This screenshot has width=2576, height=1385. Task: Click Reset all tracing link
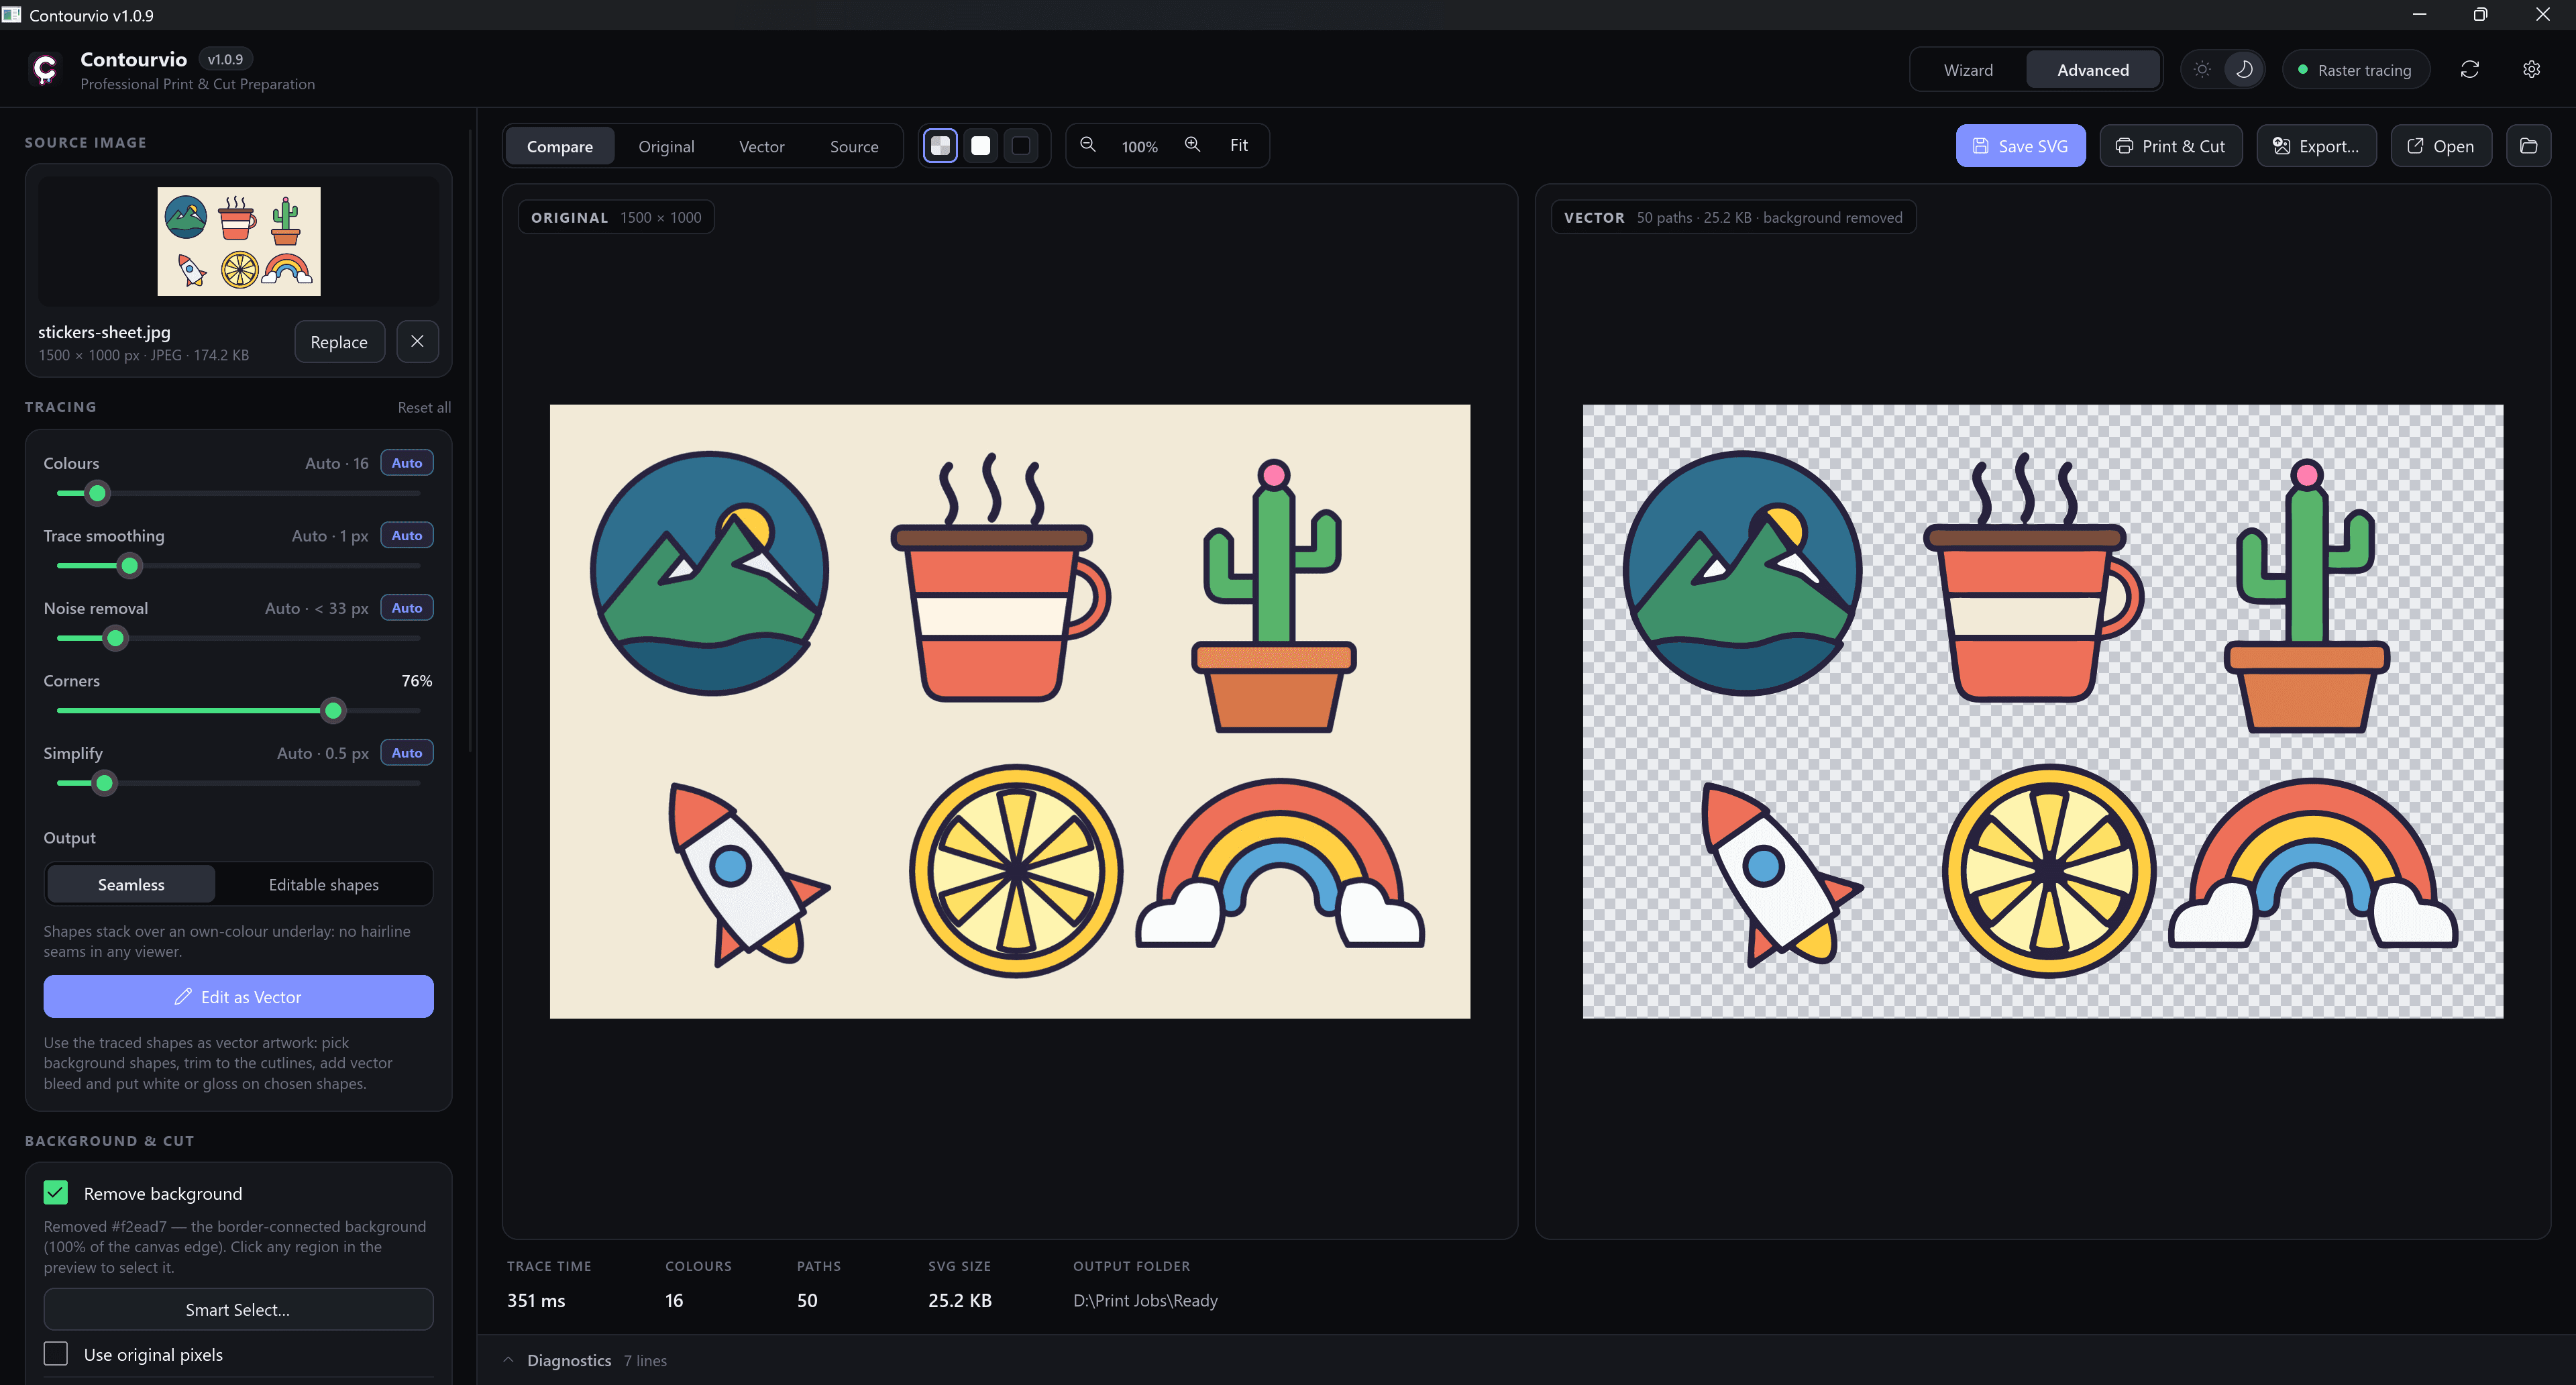tap(424, 408)
